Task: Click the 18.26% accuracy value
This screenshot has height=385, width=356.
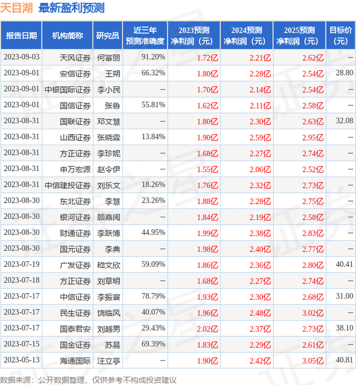Action: tap(153, 184)
